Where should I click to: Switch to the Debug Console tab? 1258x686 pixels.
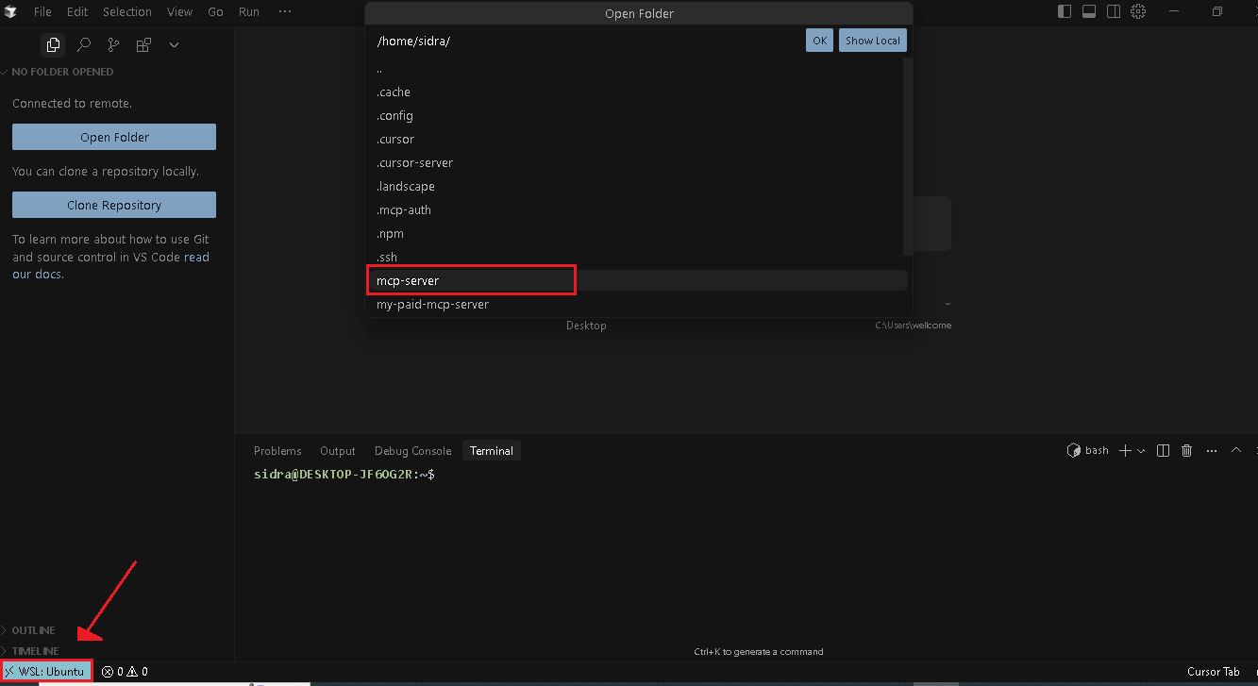pyautogui.click(x=412, y=451)
